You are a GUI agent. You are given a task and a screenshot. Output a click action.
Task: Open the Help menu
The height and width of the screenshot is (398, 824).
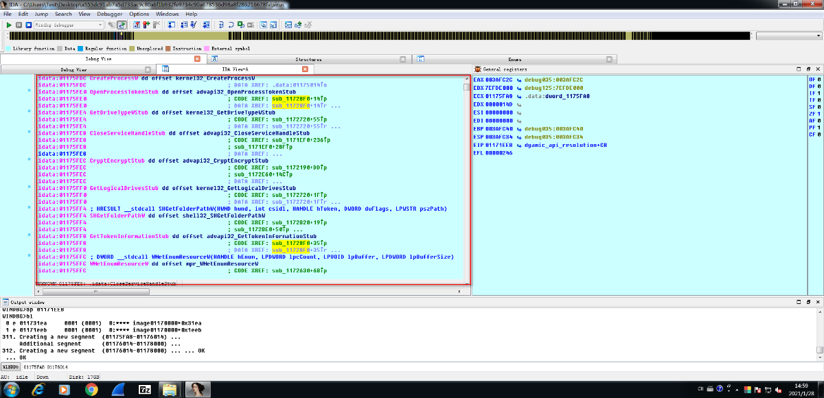click(x=192, y=14)
